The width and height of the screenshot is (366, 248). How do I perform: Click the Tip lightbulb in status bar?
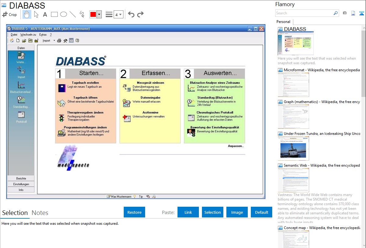point(135,197)
